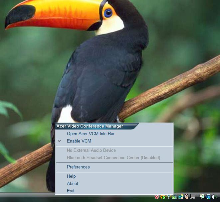Click the gray monitor tray icon
This screenshot has height=202, width=220.
pyautogui.click(x=193, y=197)
